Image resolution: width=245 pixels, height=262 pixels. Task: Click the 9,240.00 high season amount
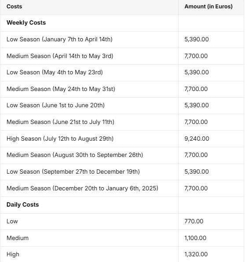197,138
